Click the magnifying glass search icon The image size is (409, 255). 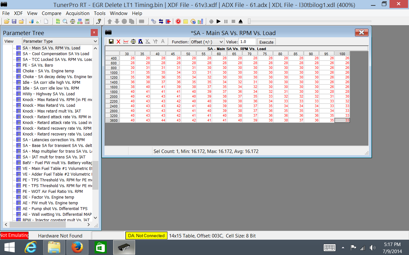65,21
